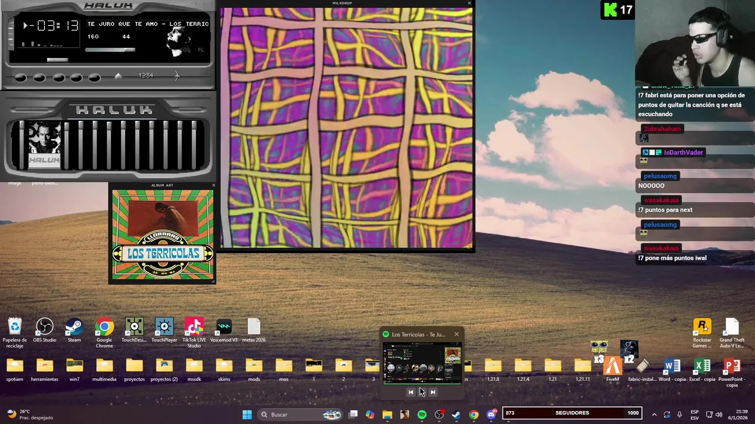Select the Grand Theft Auto V shortcut
The image size is (755, 424).
(x=732, y=333)
